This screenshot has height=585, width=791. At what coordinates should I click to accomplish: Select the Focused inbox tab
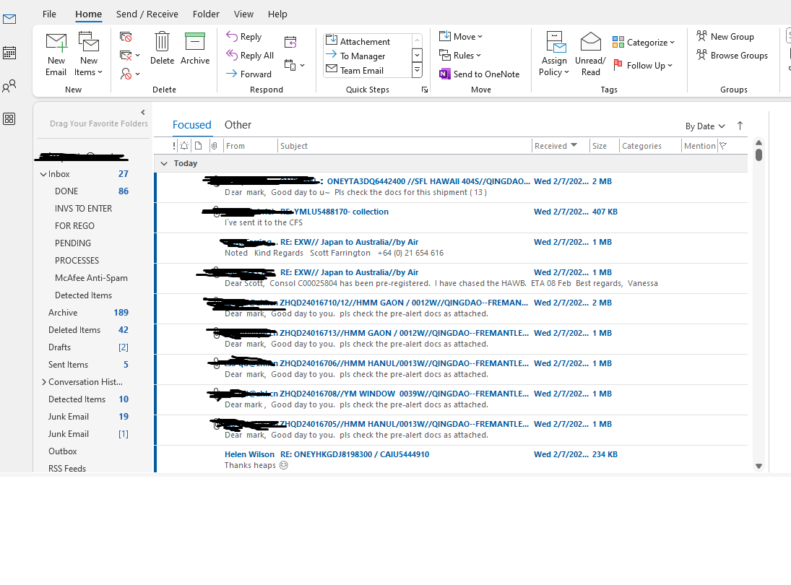[x=191, y=125]
